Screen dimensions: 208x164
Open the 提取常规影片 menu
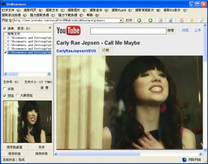[148, 10]
